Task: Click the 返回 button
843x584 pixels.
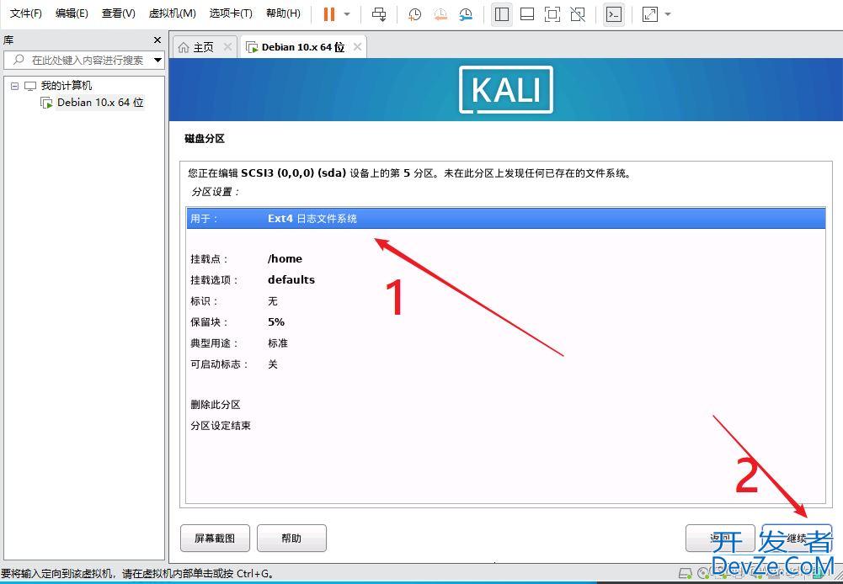Action: pos(720,538)
